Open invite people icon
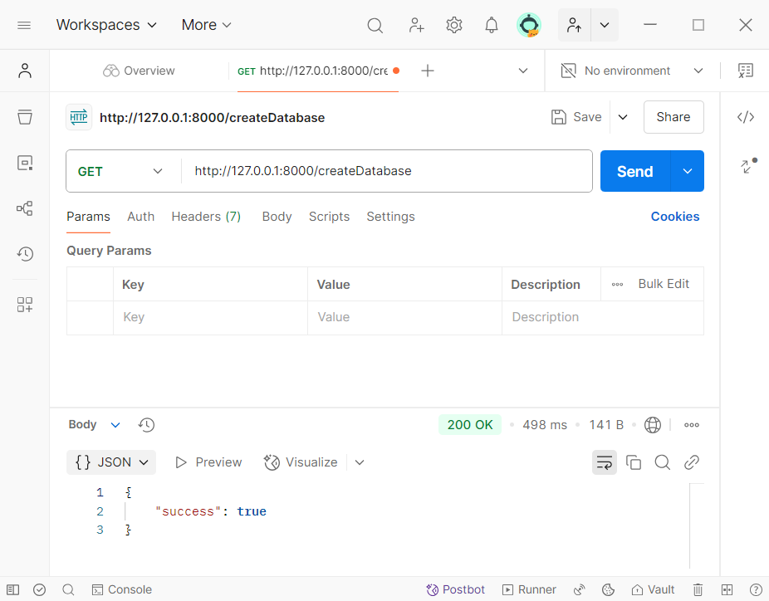 (416, 25)
